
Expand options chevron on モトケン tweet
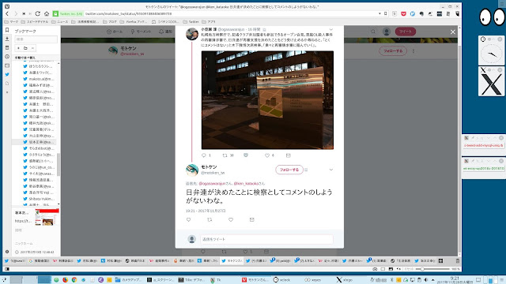tap(331, 170)
